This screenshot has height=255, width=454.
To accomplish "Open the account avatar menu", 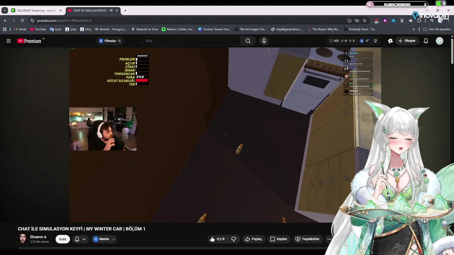I will coord(439,41).
